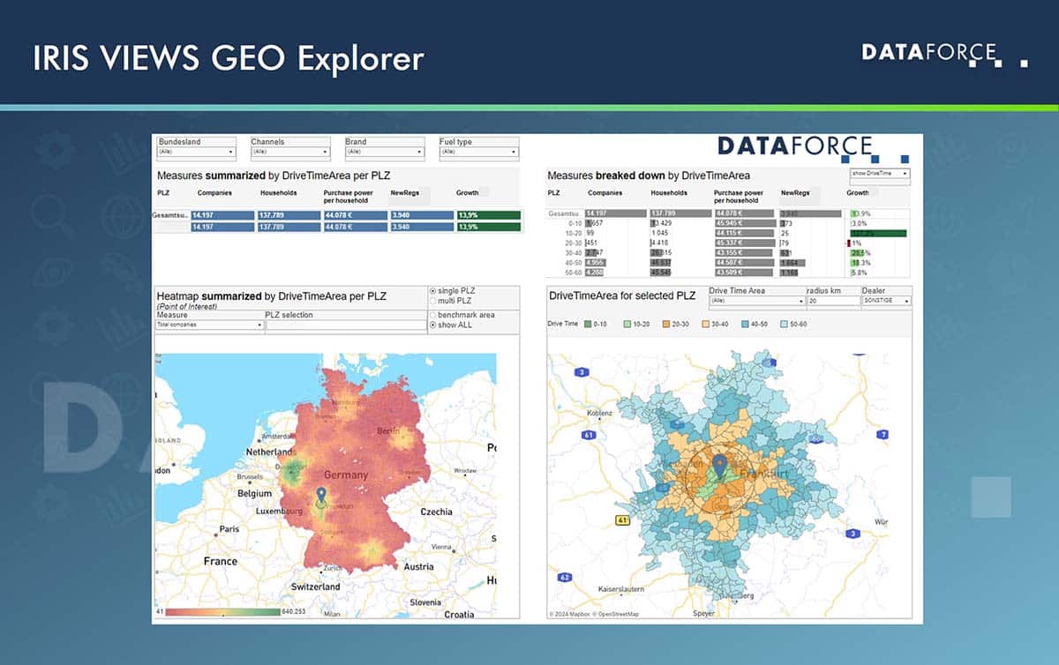Click the DATAFORCE logo in the slide header
Screen dimensions: 1059x665
pos(944,55)
